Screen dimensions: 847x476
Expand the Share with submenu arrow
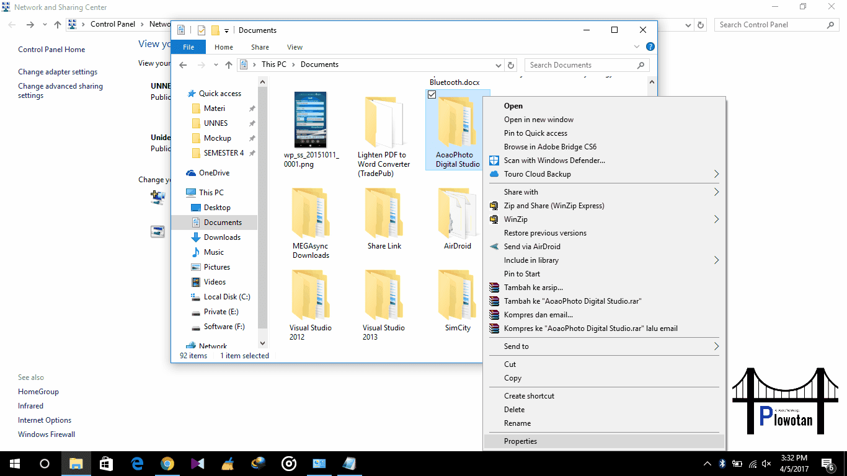coord(716,192)
